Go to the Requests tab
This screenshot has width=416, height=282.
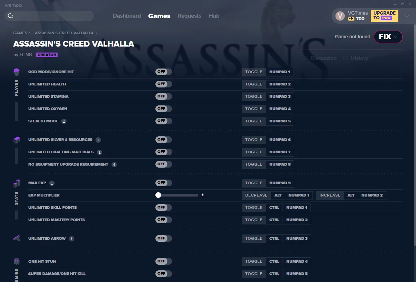pyautogui.click(x=189, y=16)
